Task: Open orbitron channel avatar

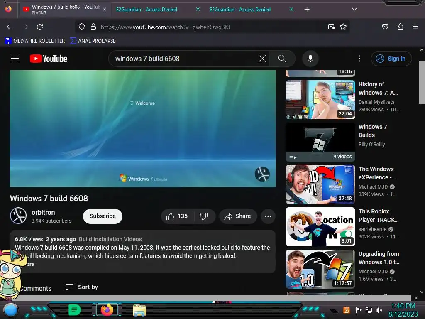Action: [x=18, y=216]
